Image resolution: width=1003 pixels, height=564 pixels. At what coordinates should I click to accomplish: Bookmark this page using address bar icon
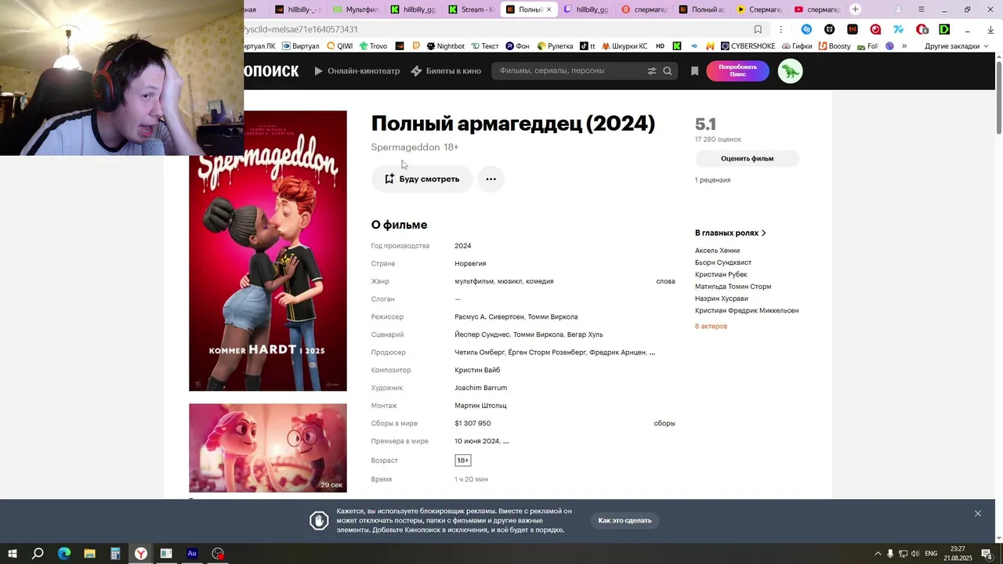pos(758,29)
